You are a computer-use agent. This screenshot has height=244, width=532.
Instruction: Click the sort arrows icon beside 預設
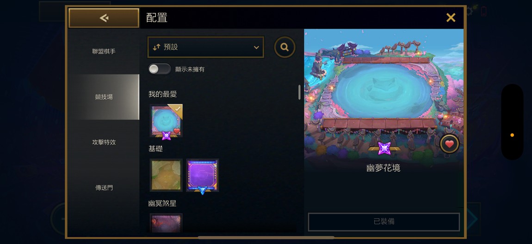pyautogui.click(x=156, y=48)
